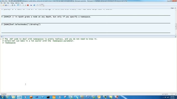Screen dimensions: 177x99
Task: Open Windows Explorer folder in taskbar
Action: pos(14,97)
